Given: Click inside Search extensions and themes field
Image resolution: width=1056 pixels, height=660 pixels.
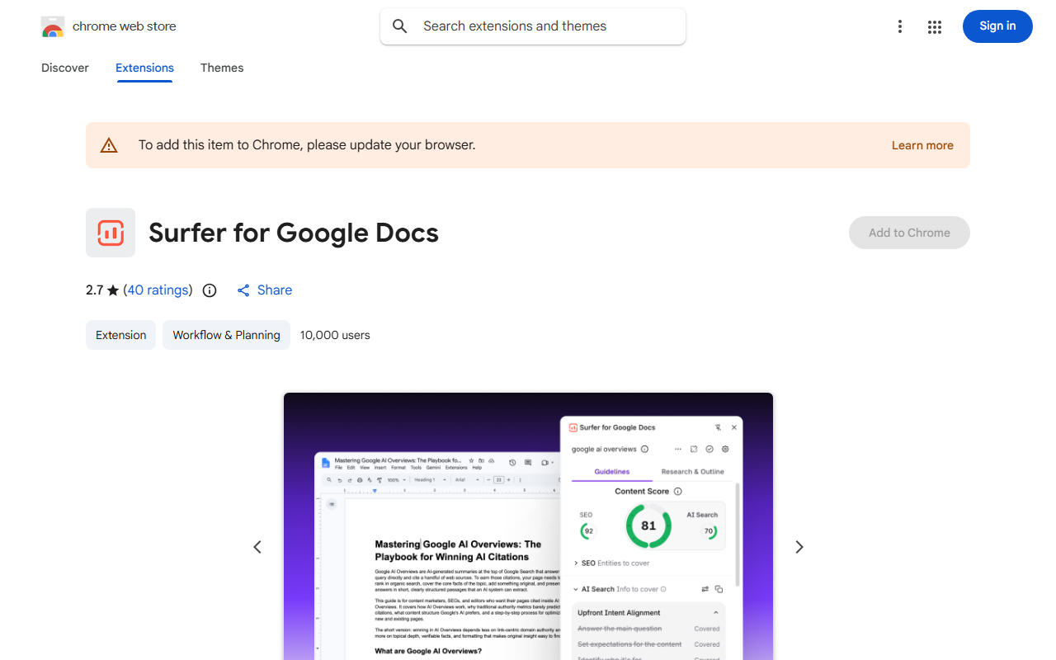Looking at the screenshot, I should pyautogui.click(x=533, y=26).
